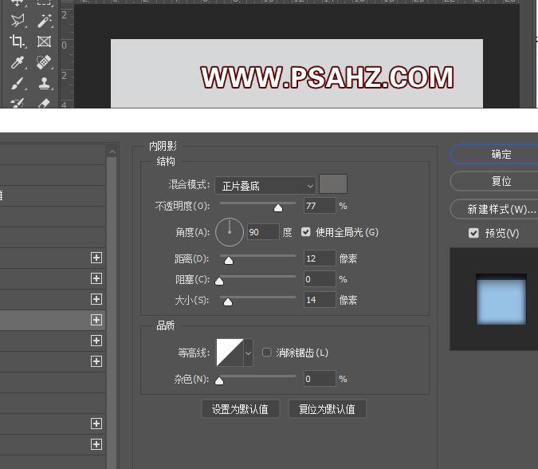Click the styles list scrollbar up arrow
The height and width of the screenshot is (469, 538).
pyautogui.click(x=112, y=152)
